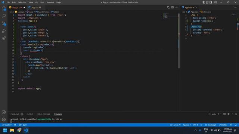Screen dimensions: 239x134
Task: Toggle secondary side bar layout icon
Action: [x=211, y=2]
